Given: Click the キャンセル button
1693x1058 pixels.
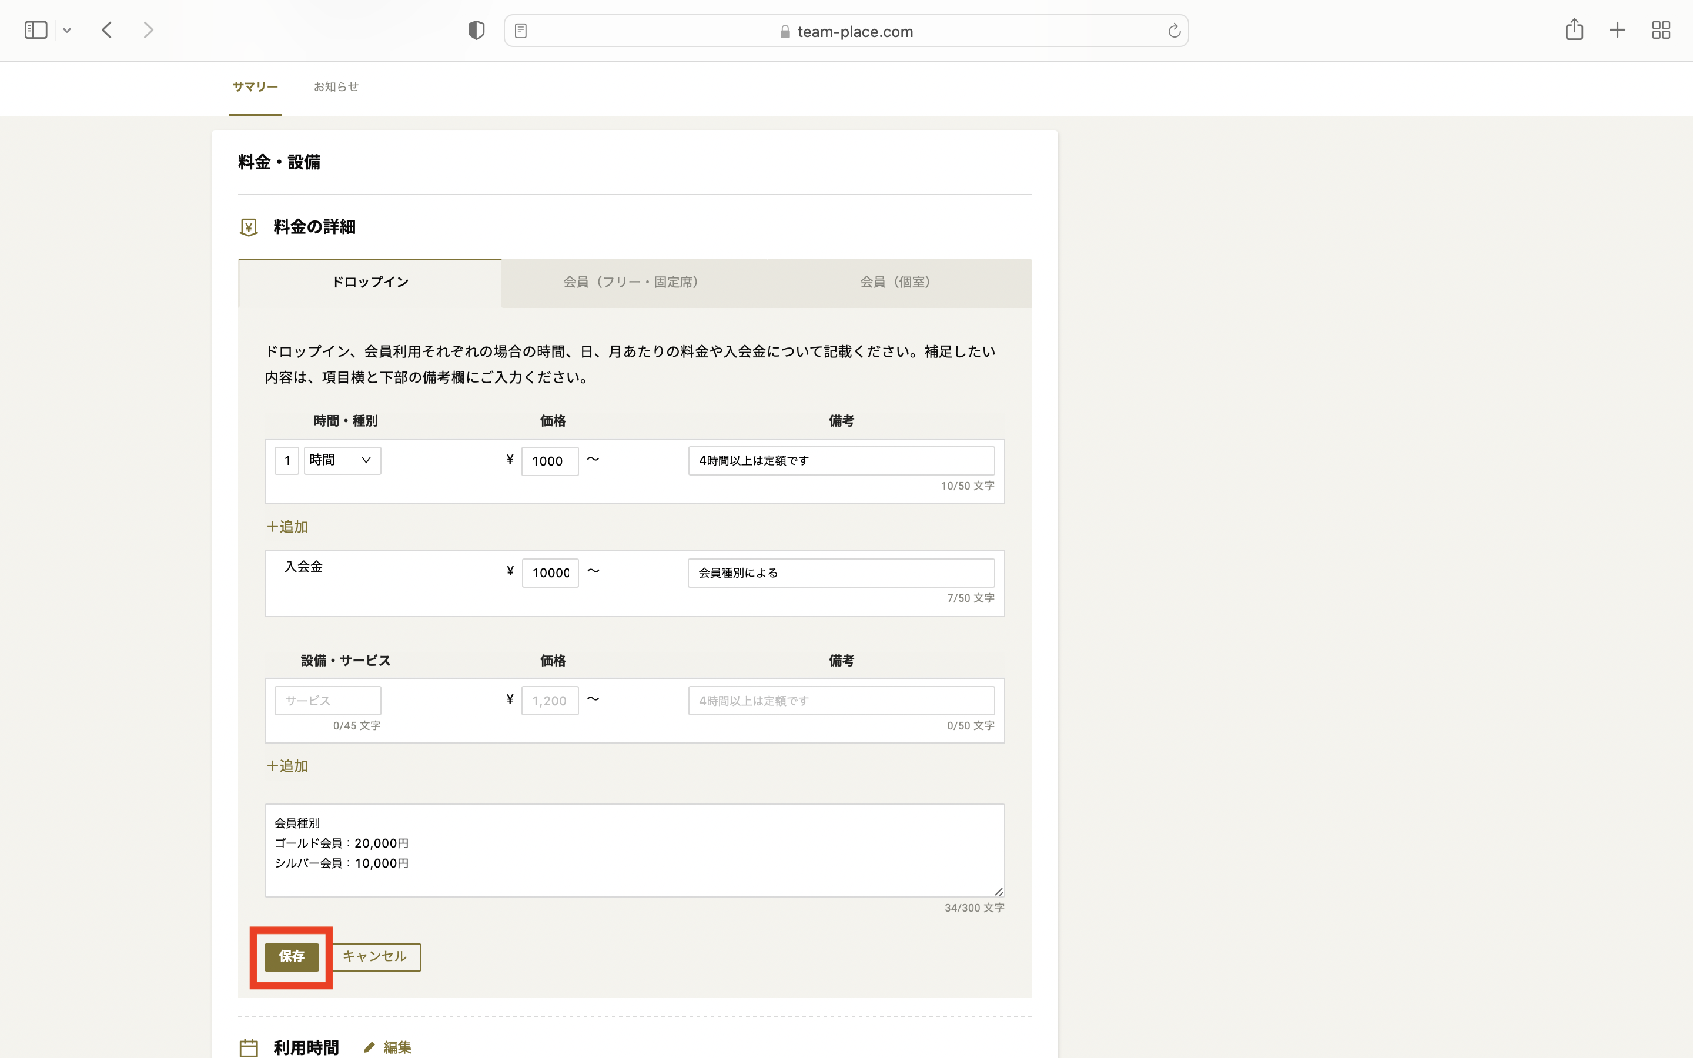Looking at the screenshot, I should click(376, 956).
